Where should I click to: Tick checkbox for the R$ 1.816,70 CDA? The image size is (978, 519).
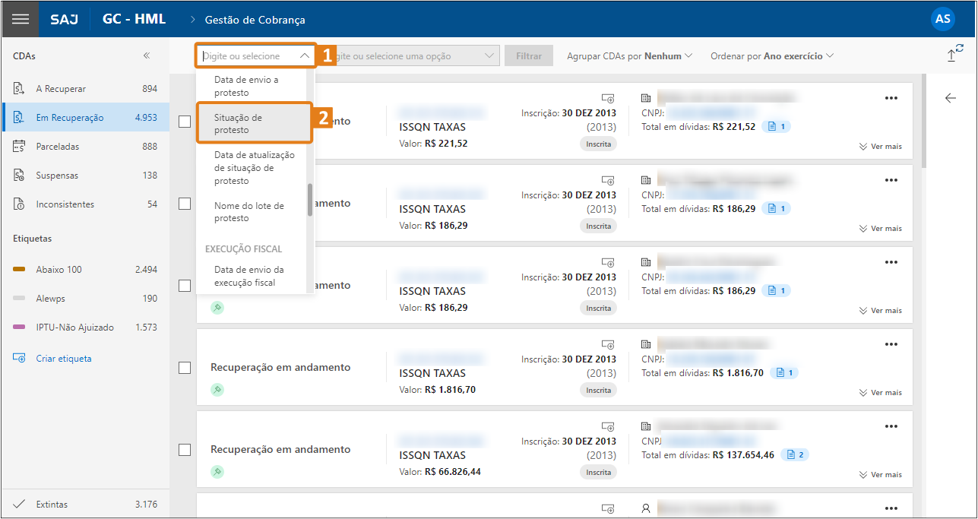coord(185,368)
